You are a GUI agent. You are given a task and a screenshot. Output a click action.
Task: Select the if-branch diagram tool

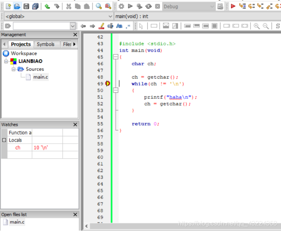(x=166, y=26)
